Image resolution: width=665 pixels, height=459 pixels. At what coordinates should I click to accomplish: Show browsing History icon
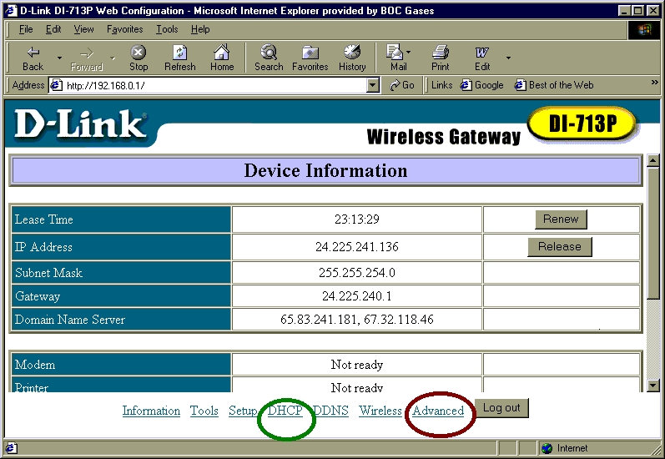pos(352,53)
